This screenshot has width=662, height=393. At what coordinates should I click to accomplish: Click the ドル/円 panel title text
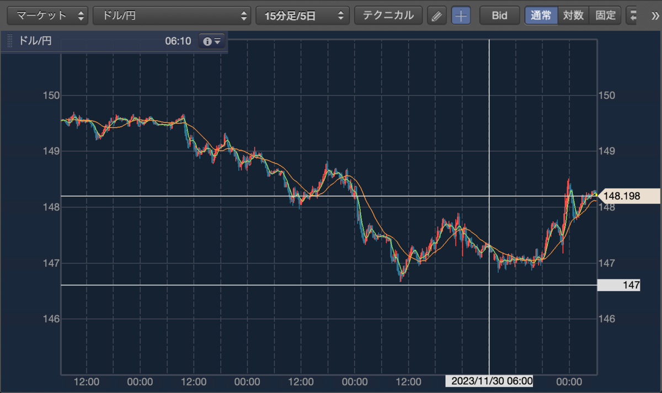[x=35, y=41]
